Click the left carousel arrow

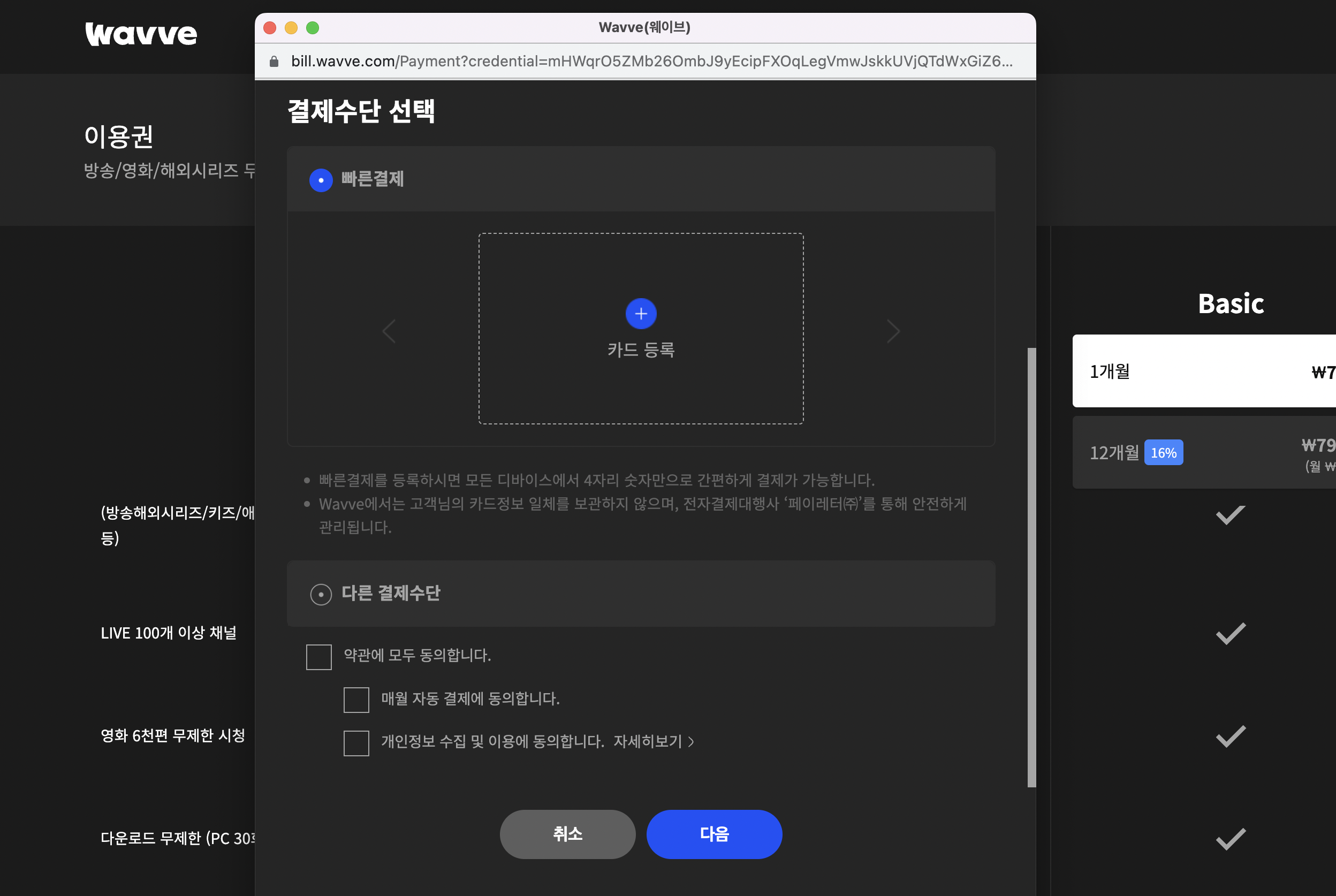coord(389,330)
